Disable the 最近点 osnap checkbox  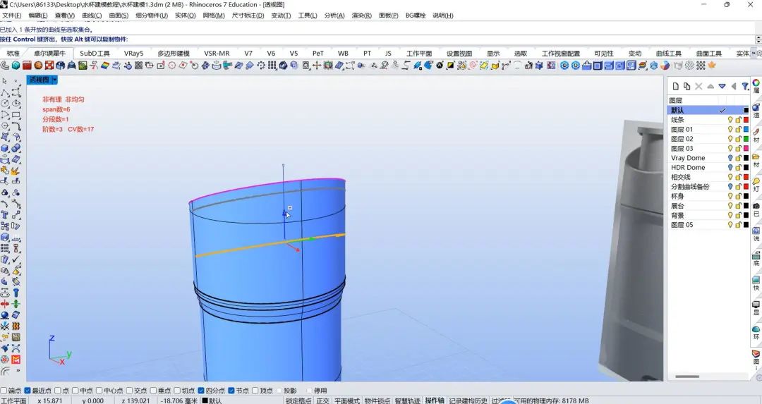point(28,391)
